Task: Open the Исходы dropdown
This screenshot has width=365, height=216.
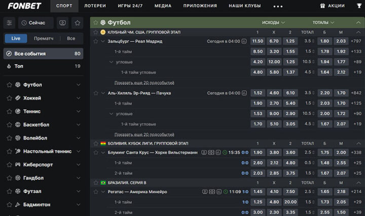Action: click(273, 23)
